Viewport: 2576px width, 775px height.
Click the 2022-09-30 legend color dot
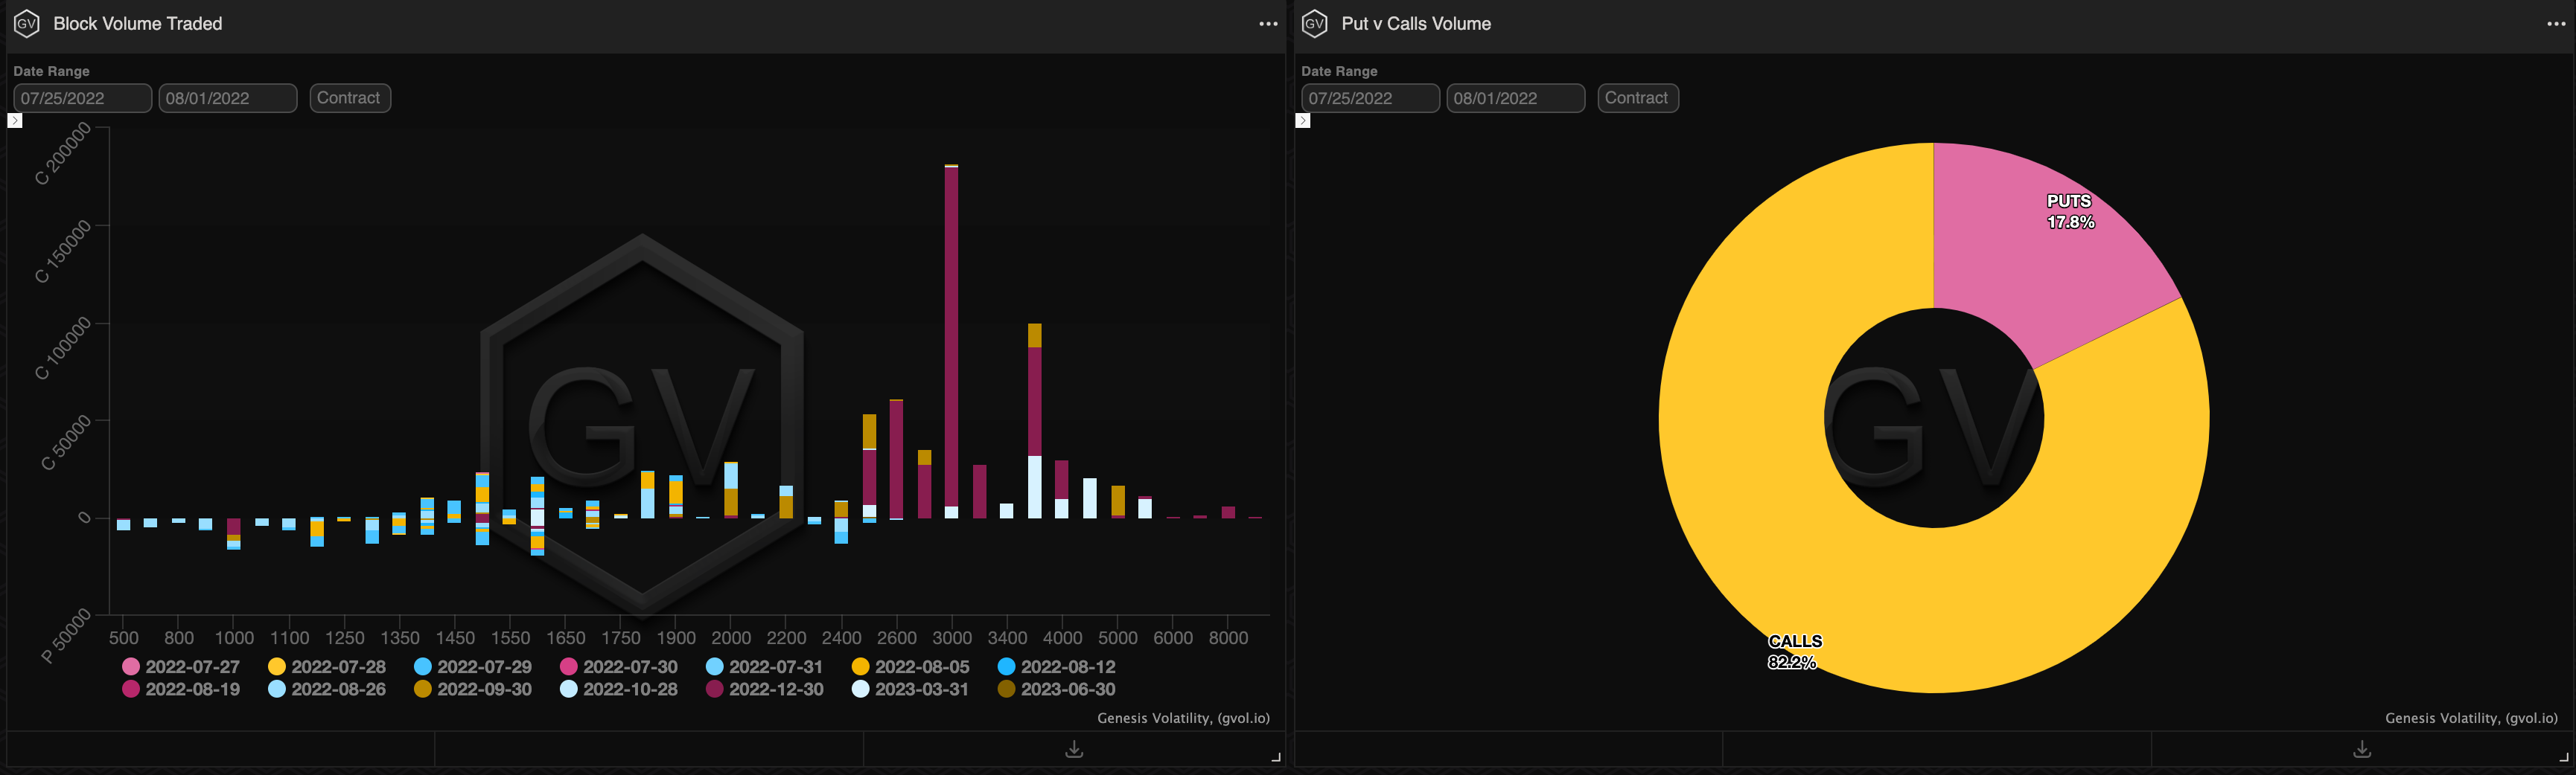[423, 689]
